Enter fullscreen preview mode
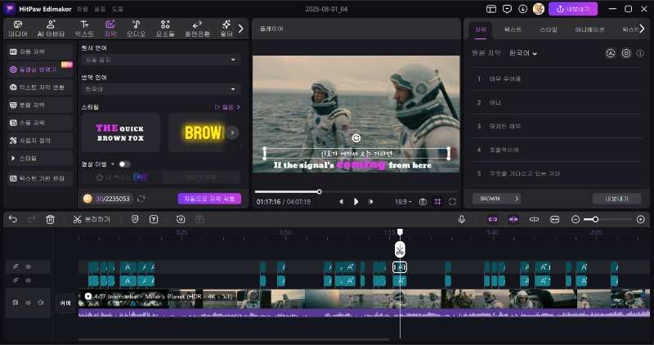 tap(453, 201)
